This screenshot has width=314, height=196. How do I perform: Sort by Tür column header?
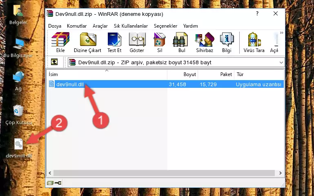[259, 74]
